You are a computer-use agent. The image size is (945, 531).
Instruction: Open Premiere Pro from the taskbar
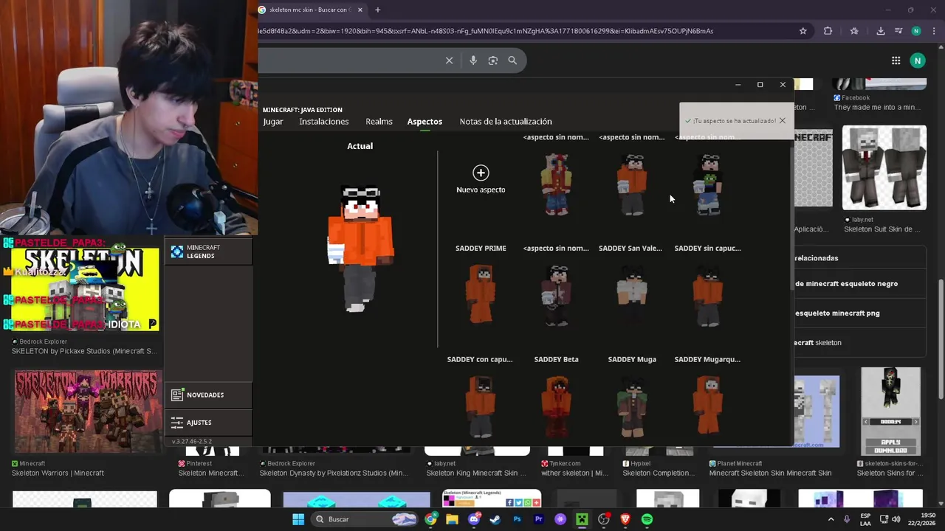click(538, 519)
